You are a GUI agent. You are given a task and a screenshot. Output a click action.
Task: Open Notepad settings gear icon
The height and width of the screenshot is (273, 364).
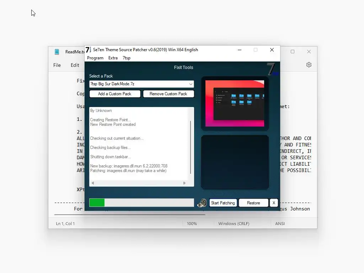(x=309, y=65)
